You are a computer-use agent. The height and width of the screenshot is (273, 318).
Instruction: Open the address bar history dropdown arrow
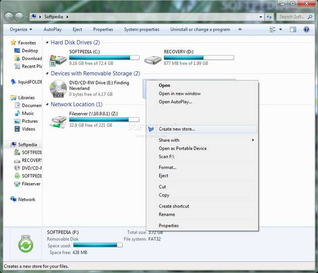(x=261, y=17)
